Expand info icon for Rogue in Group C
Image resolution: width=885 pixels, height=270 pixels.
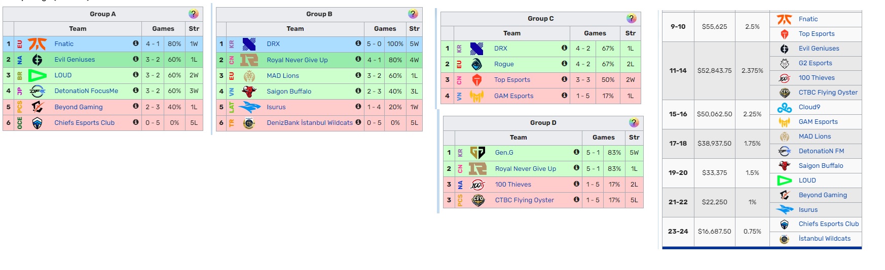click(x=564, y=64)
